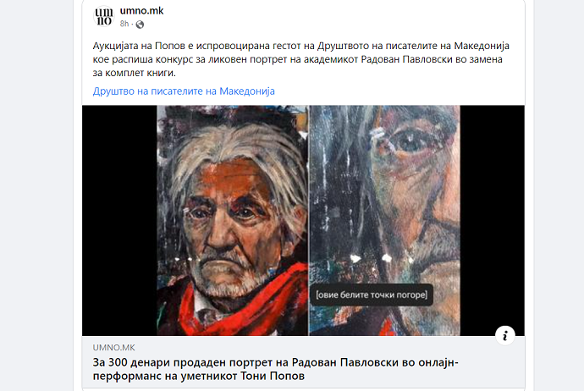584x391 pixels.
Task: Click the second headline line mentioning Тони Попов
Action: click(199, 376)
